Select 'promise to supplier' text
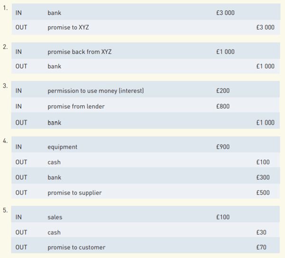 point(74,193)
